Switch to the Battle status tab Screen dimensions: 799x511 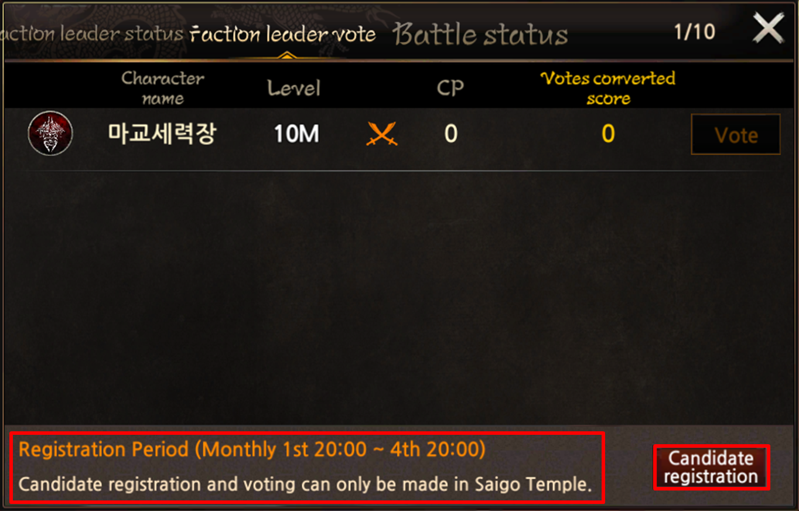481,35
